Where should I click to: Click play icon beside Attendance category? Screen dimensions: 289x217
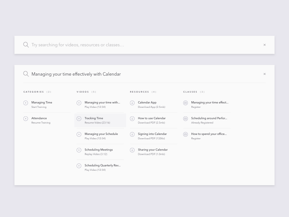[x=26, y=119]
